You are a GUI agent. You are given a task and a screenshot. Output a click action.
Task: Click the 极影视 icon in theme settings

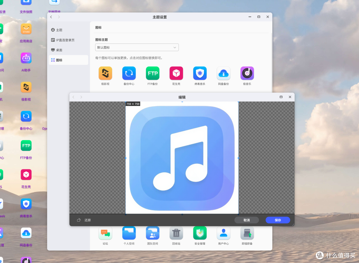coord(105,73)
